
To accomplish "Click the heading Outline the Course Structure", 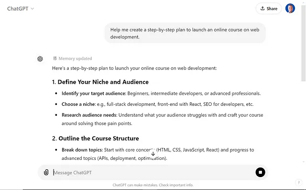I will tap(96, 138).
